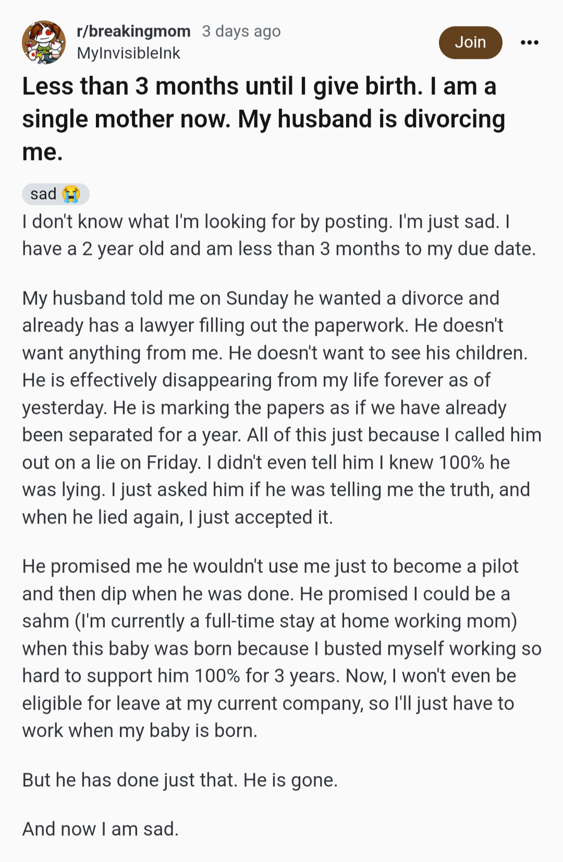Image resolution: width=563 pixels, height=862 pixels.
Task: Filter posts by the 'sad' flair
Action: pos(56,194)
